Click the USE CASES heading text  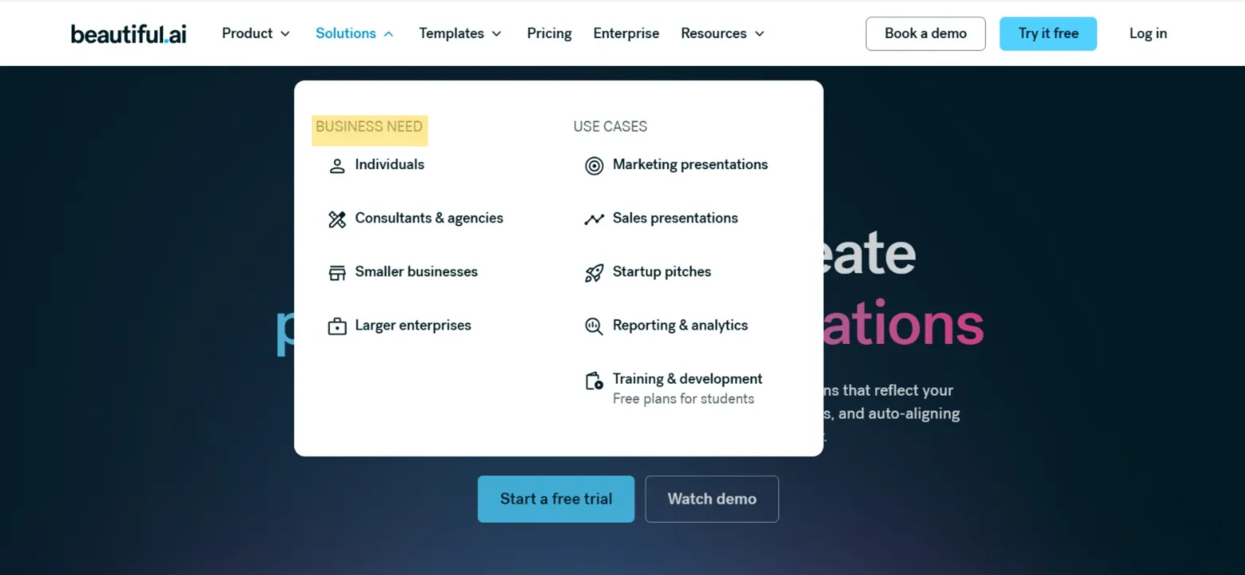(x=610, y=126)
